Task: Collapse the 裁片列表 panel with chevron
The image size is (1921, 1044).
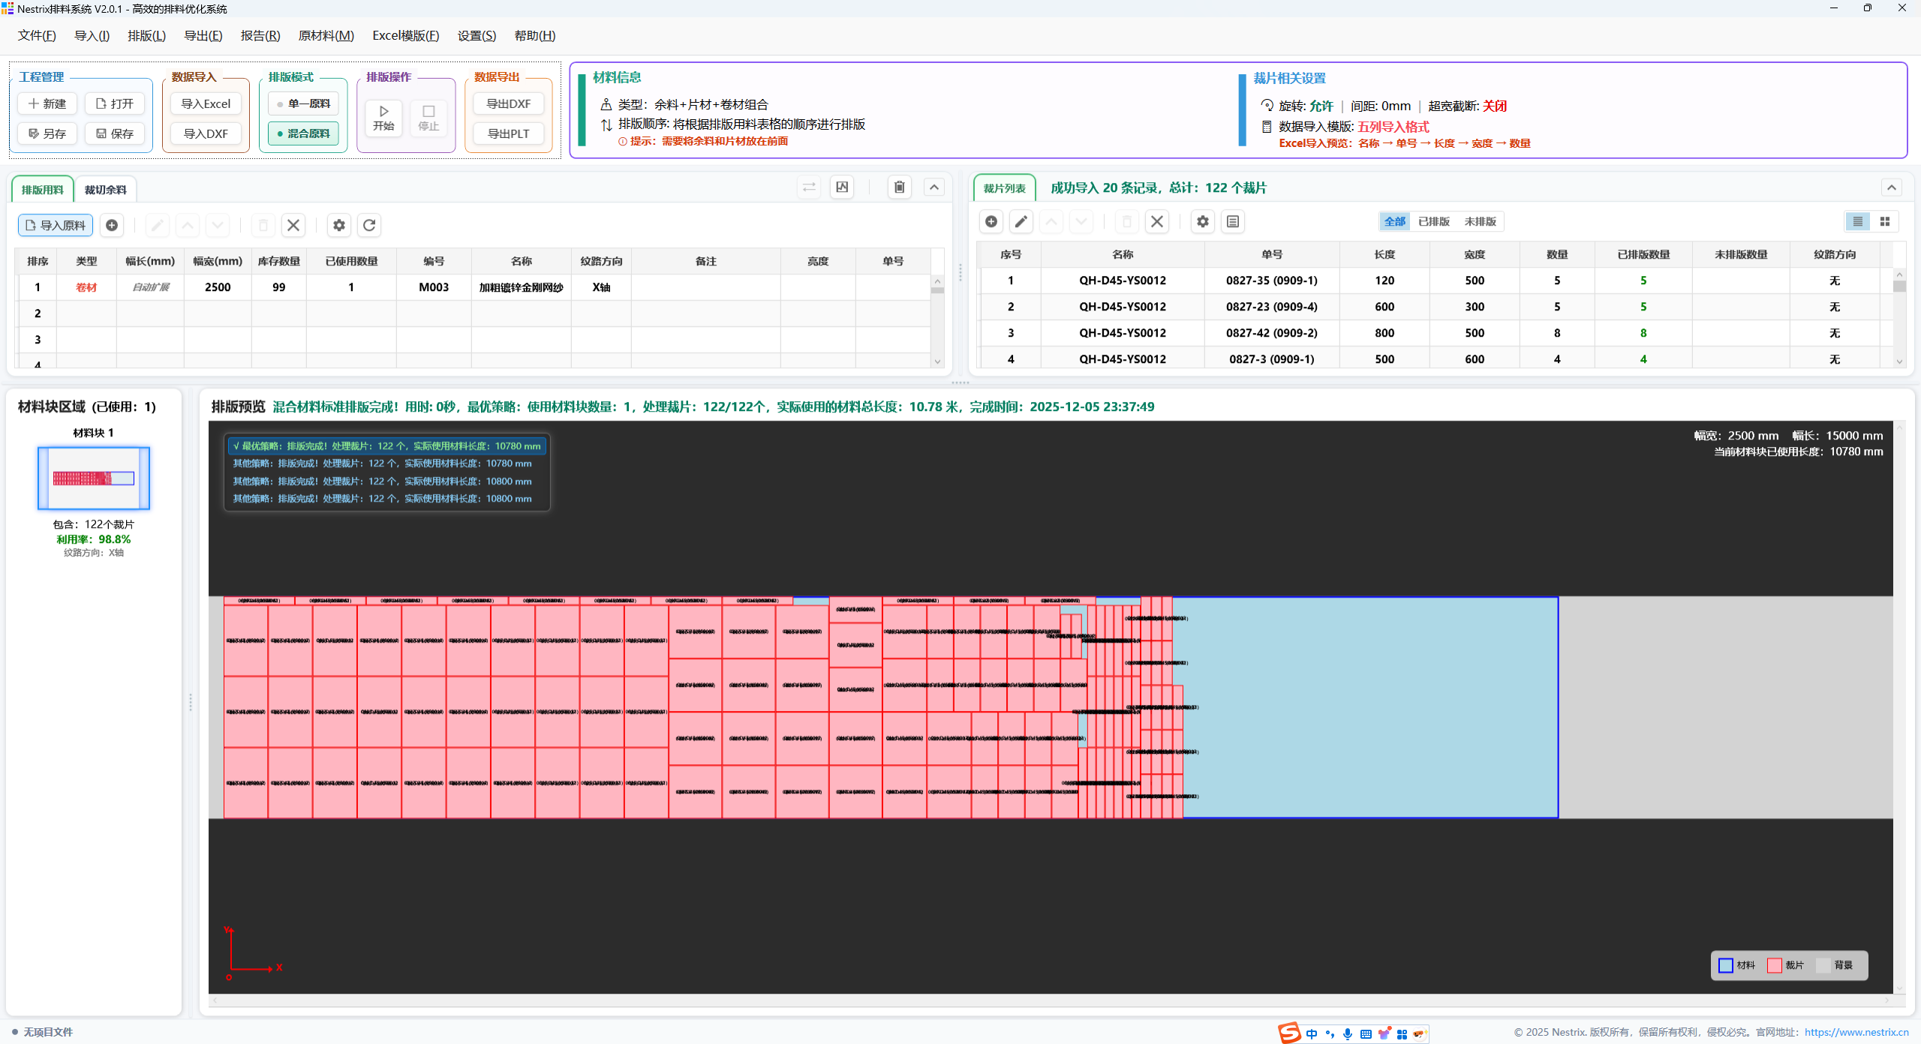Action: click(1891, 187)
